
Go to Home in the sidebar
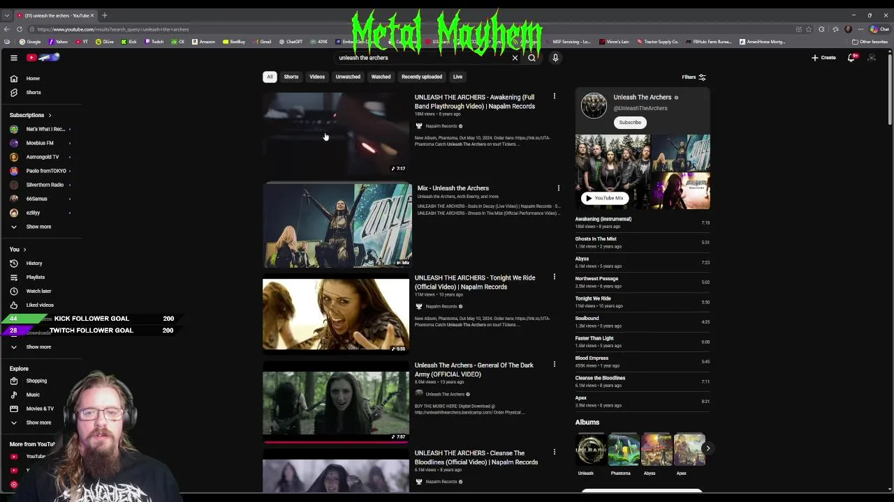[x=33, y=78]
